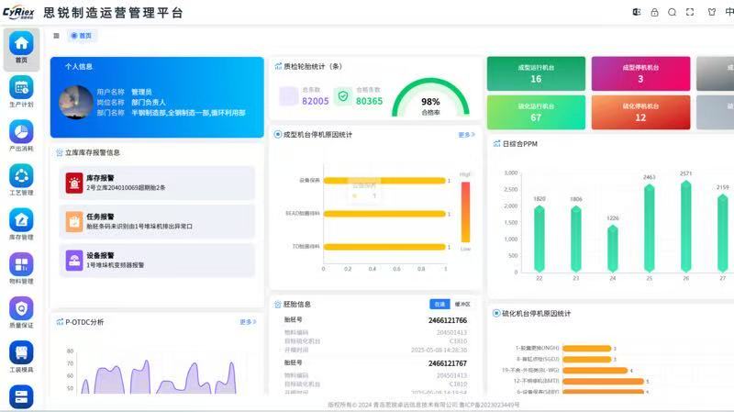Open search with the magnifier icon
Image resolution: width=734 pixels, height=412 pixels.
672,13
